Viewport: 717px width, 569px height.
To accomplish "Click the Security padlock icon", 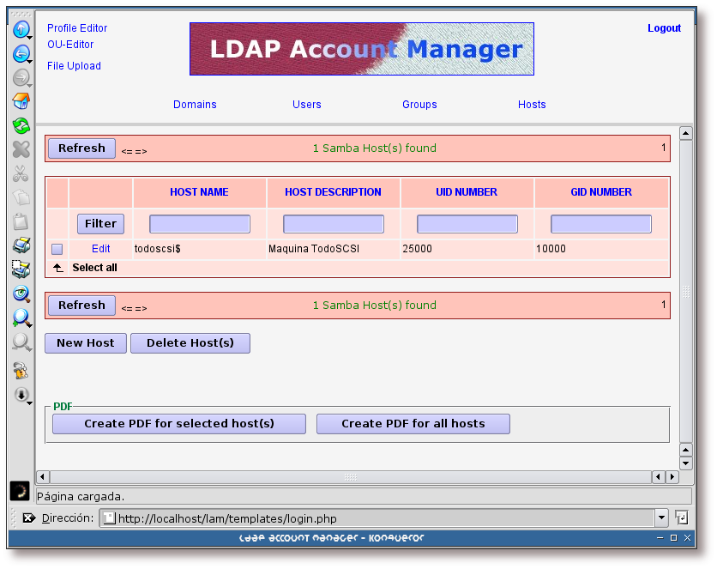I will tap(21, 371).
